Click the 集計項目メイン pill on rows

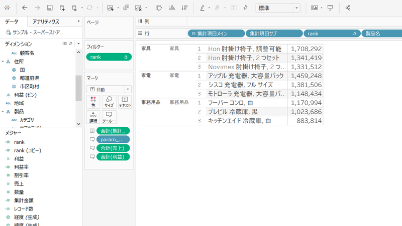[217, 34]
